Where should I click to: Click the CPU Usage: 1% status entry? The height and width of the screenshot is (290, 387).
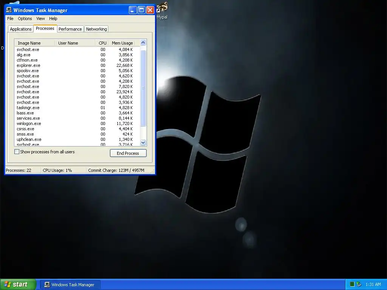(x=57, y=170)
